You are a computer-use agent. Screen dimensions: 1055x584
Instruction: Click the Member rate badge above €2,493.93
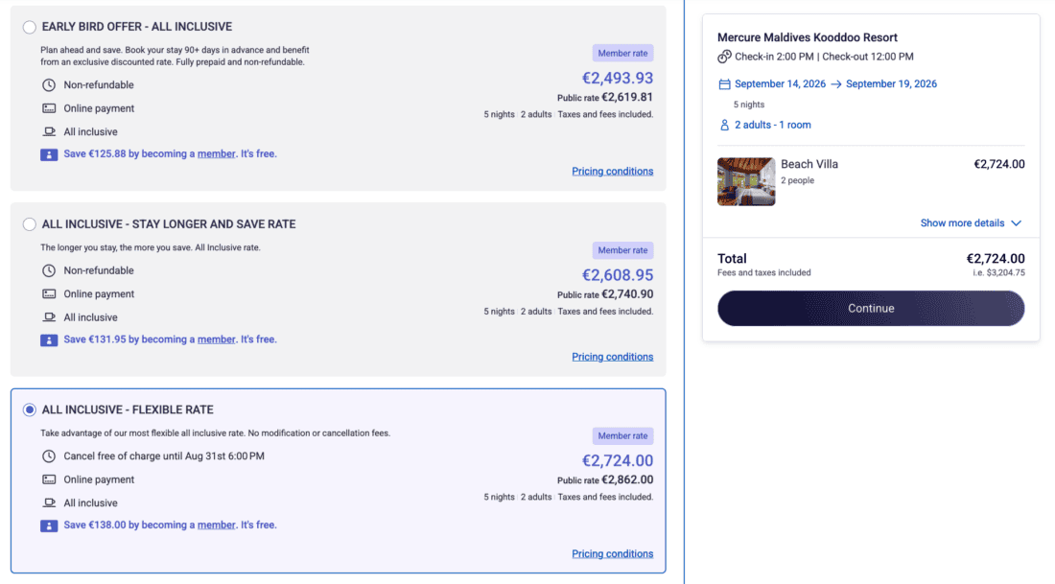622,53
